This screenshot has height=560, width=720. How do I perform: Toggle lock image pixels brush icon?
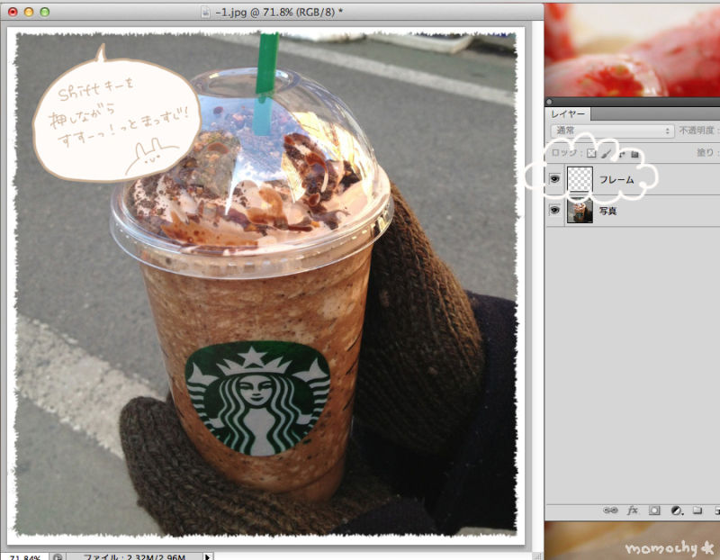click(606, 153)
